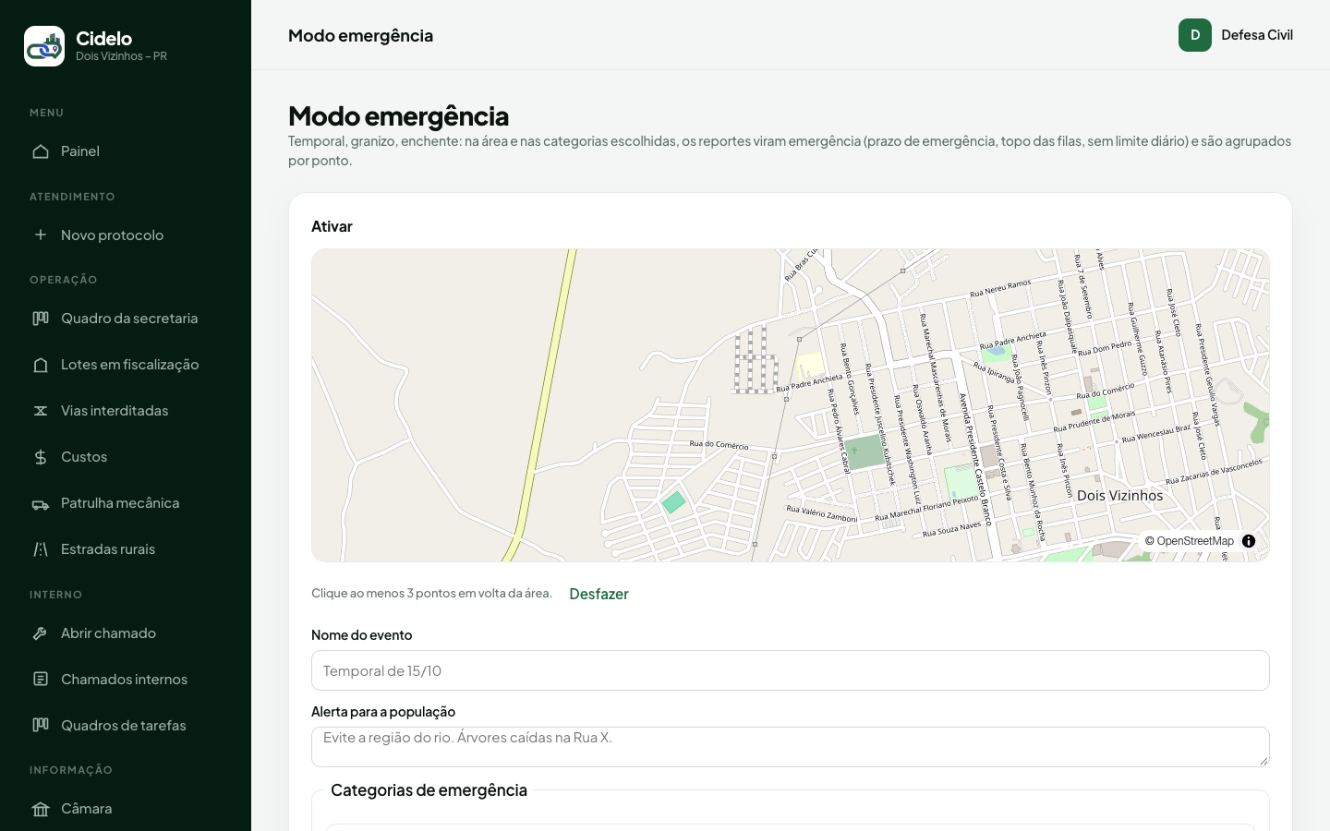Select Abrir chamado in the sidebar
Image resolution: width=1330 pixels, height=831 pixels.
[126, 633]
